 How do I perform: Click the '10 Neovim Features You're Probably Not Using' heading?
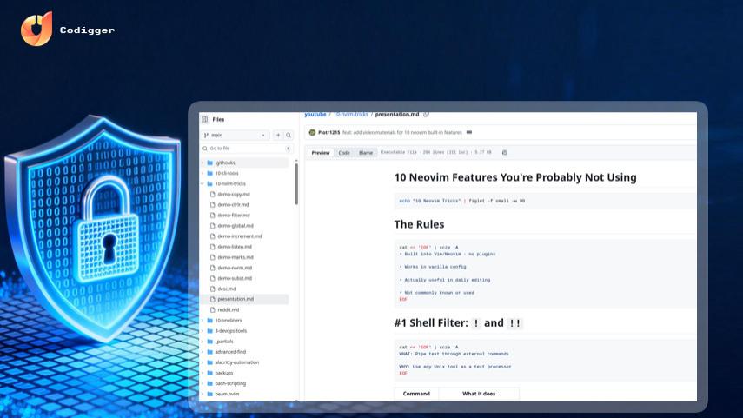point(515,177)
